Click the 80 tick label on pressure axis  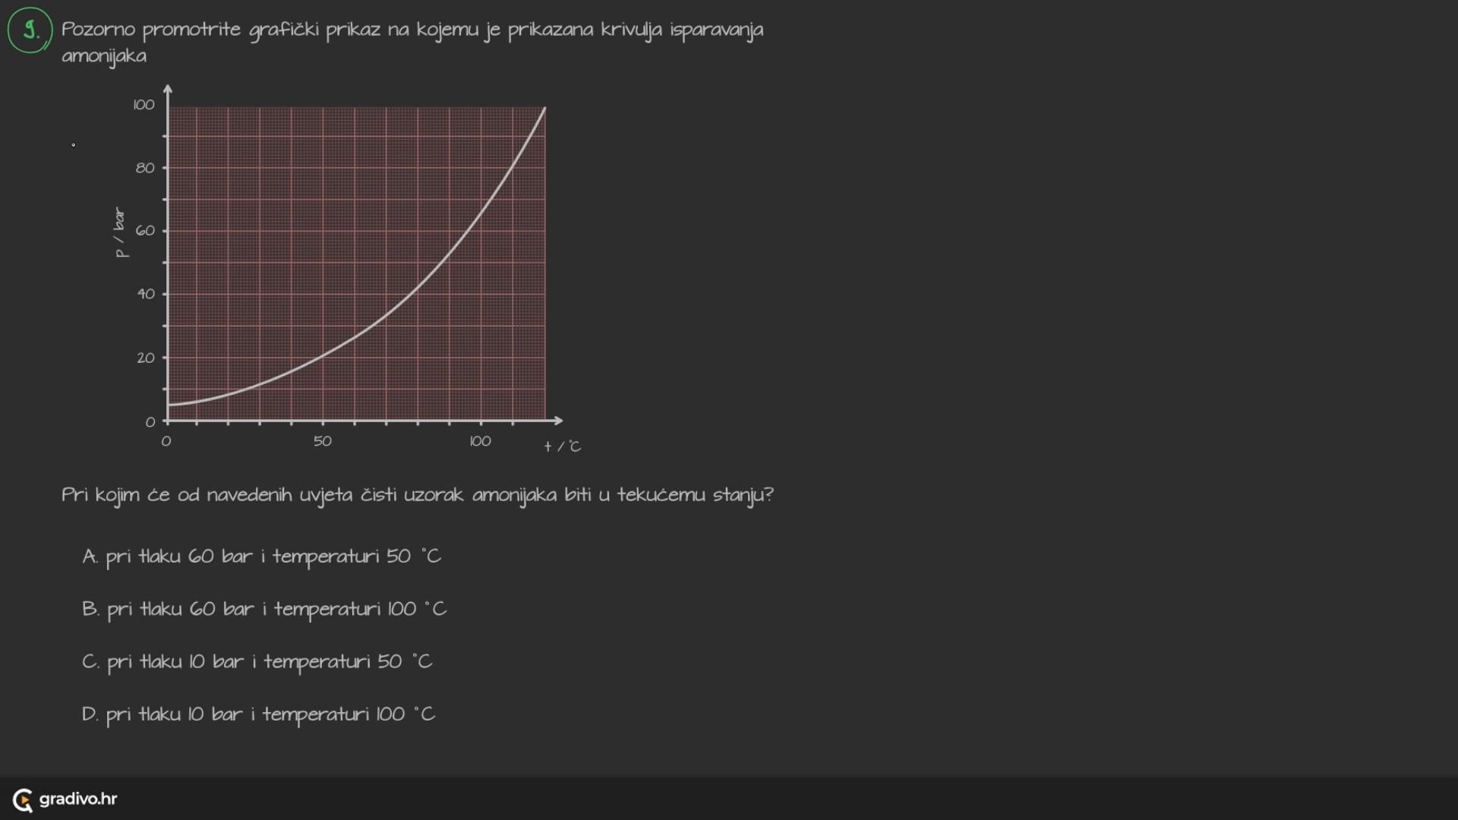coord(145,168)
